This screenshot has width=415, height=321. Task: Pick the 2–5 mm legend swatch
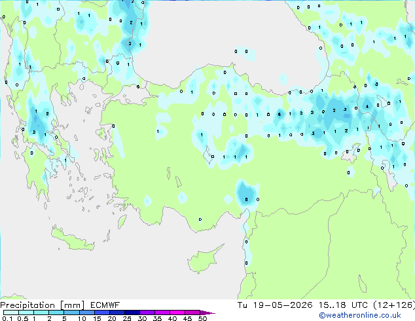pyautogui.click(x=56, y=312)
